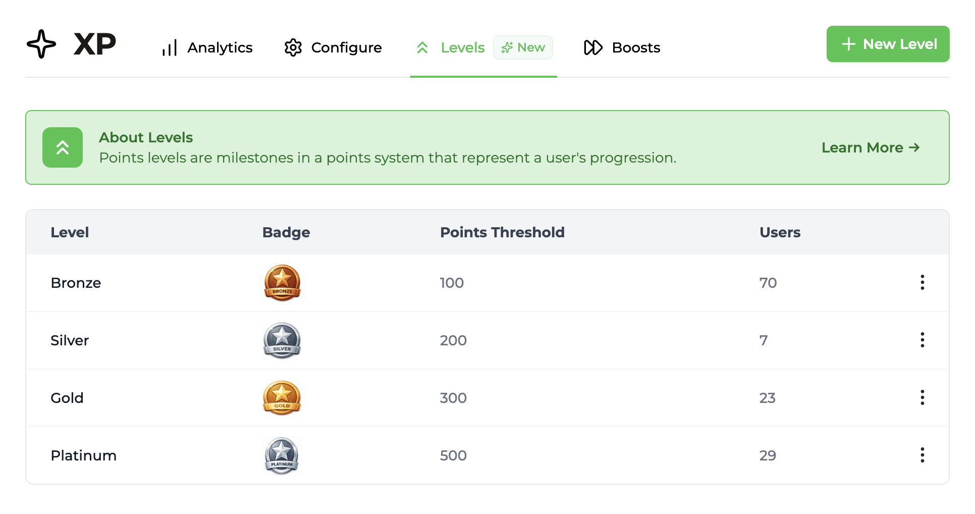Click the Boosts fast-forward icon

pyautogui.click(x=593, y=47)
